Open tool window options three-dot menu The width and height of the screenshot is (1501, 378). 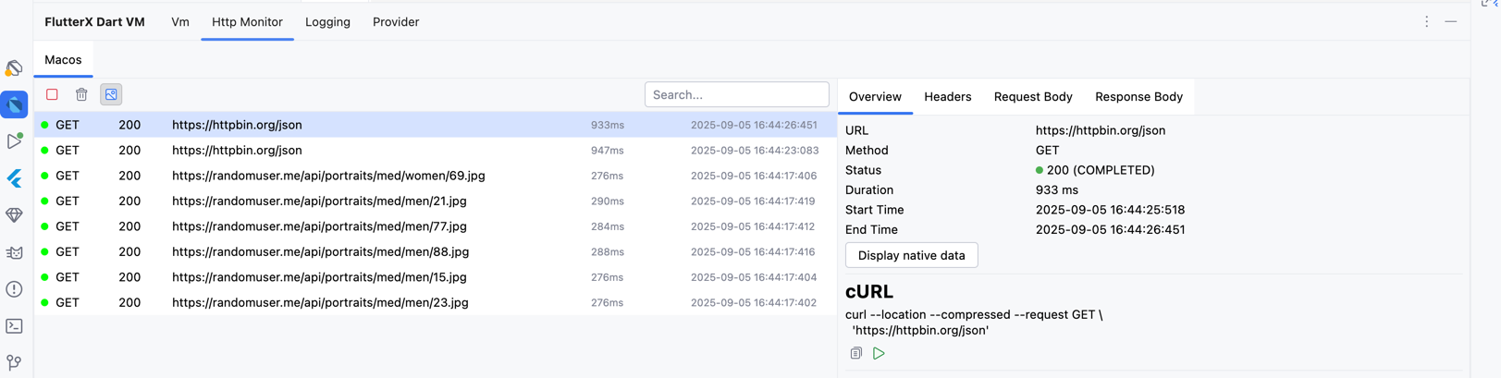[x=1426, y=21]
